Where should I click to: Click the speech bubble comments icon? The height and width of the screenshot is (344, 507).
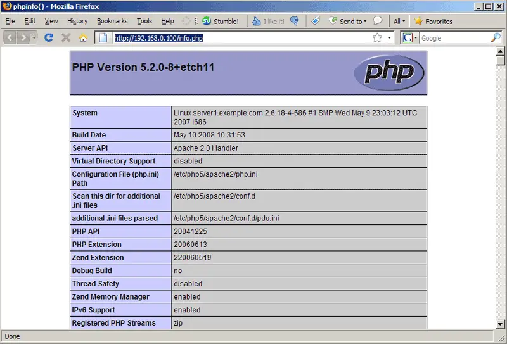[x=377, y=22]
